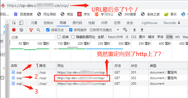Viewport: 188px width, 98px height.
Task: Switch to the 源代码 tab
Action: click(77, 23)
